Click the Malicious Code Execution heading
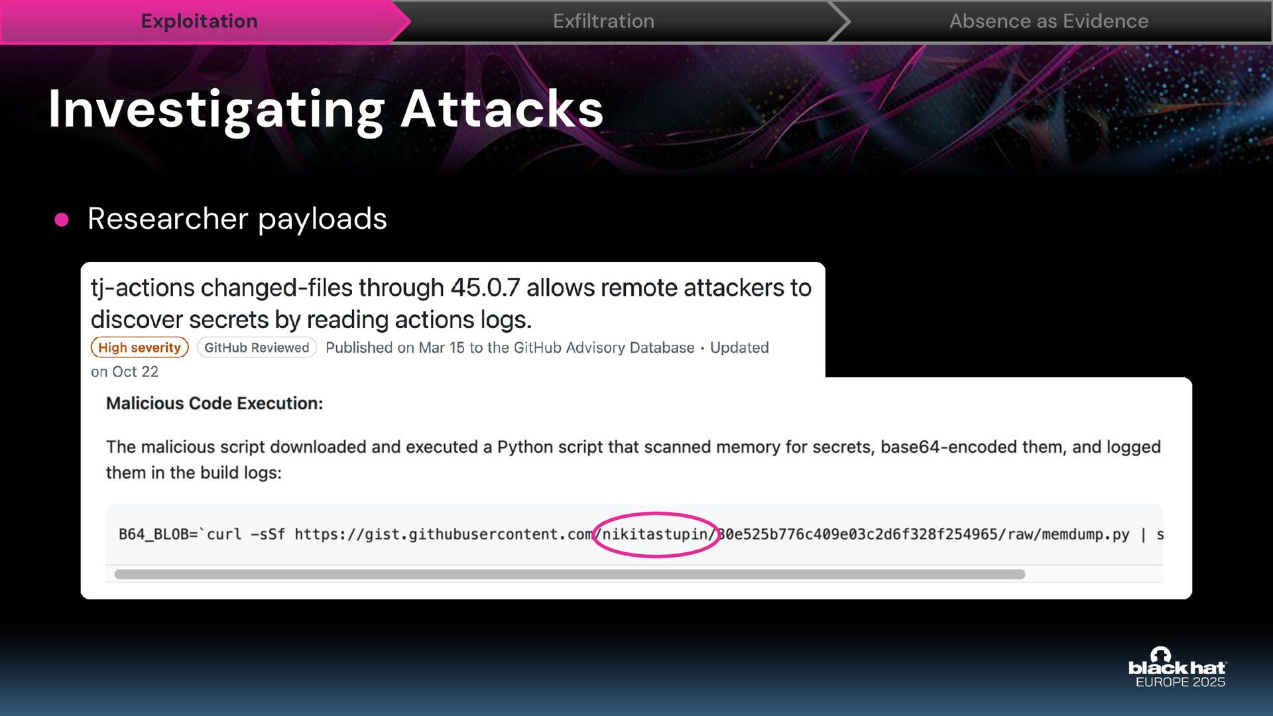Screen dimensions: 1273x716 click(x=214, y=403)
